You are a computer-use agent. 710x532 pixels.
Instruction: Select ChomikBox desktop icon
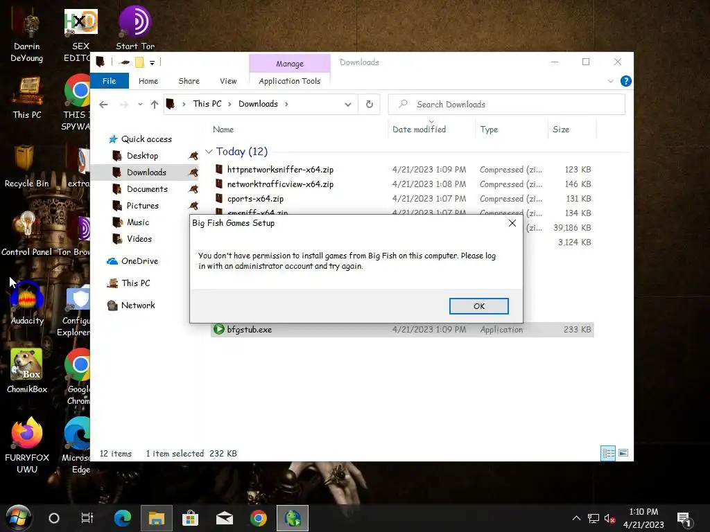[x=27, y=371]
